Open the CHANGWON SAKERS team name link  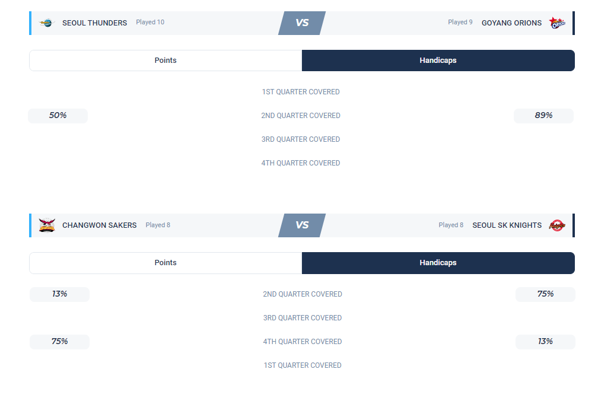pyautogui.click(x=99, y=225)
